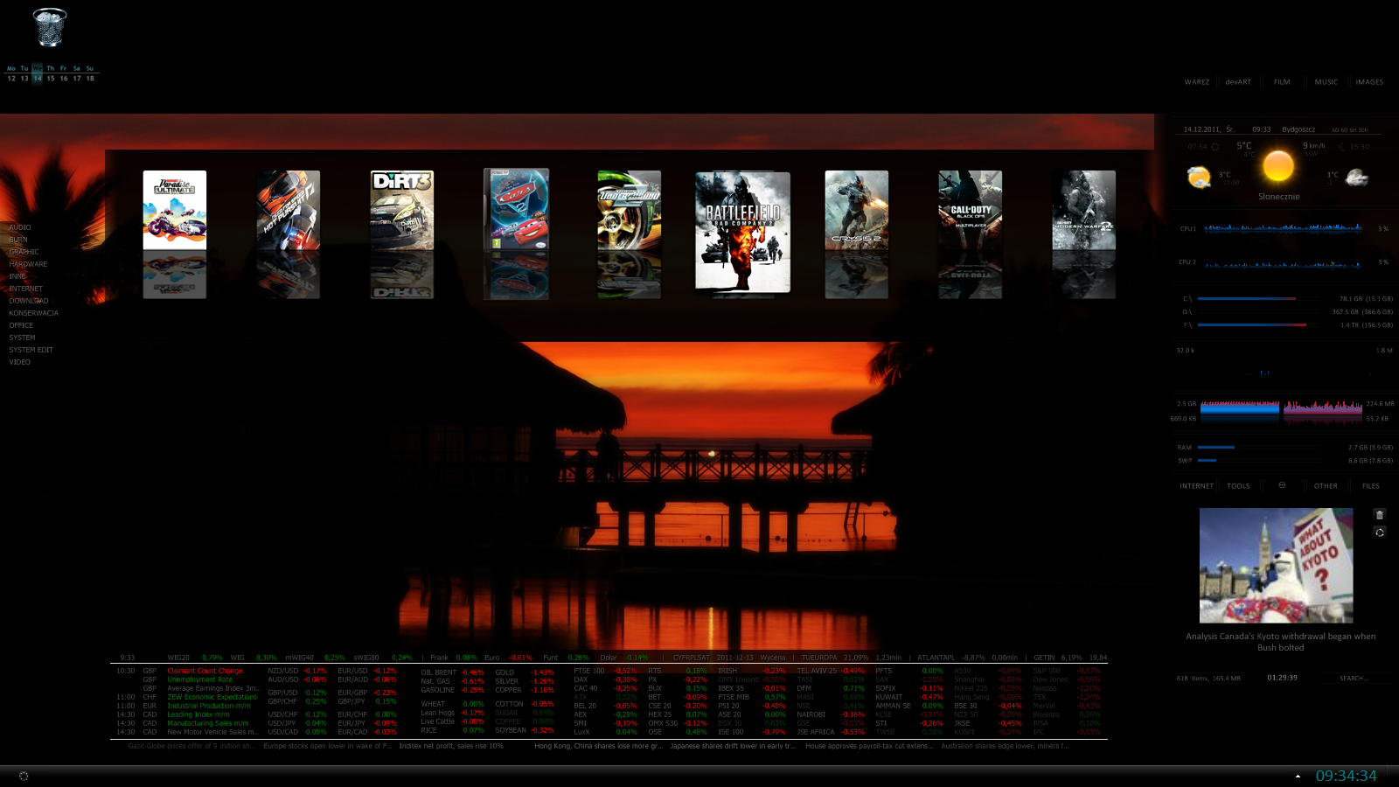Click the FTSE 100 index row
Image resolution: width=1399 pixels, height=787 pixels.
(x=605, y=671)
